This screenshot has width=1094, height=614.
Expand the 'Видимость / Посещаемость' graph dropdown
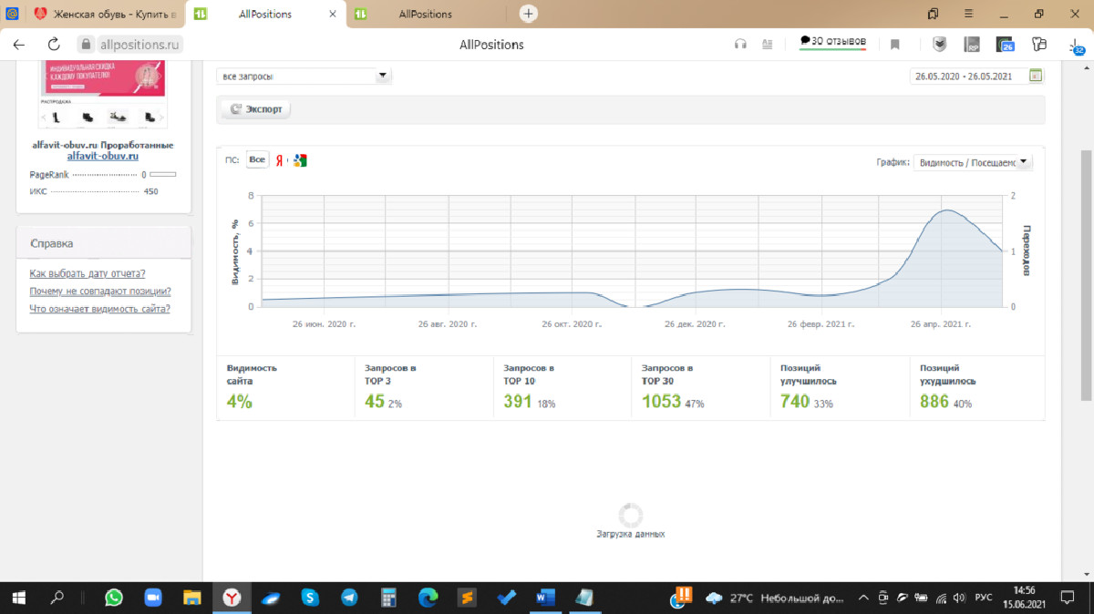click(973, 162)
